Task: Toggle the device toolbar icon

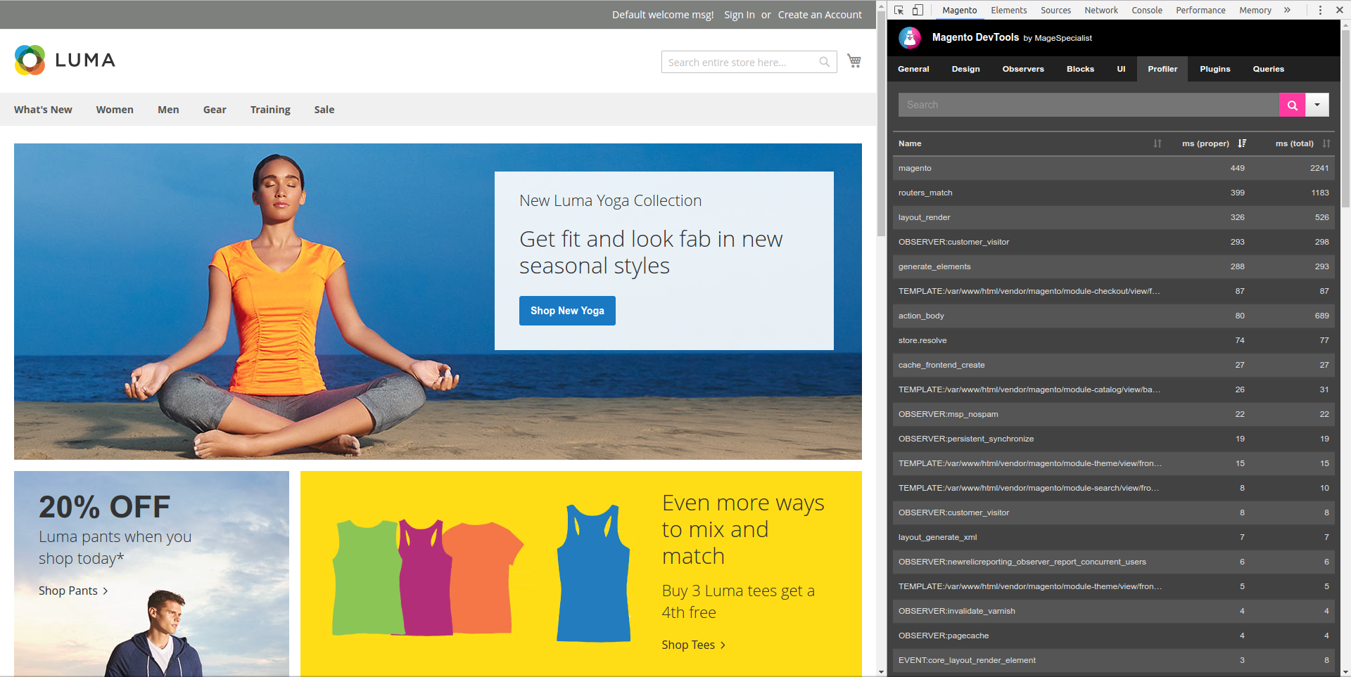Action: click(918, 10)
